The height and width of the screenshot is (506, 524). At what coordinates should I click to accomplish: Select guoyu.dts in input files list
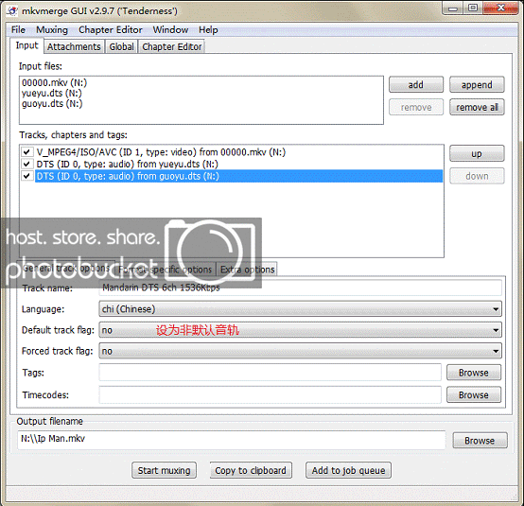click(x=52, y=104)
